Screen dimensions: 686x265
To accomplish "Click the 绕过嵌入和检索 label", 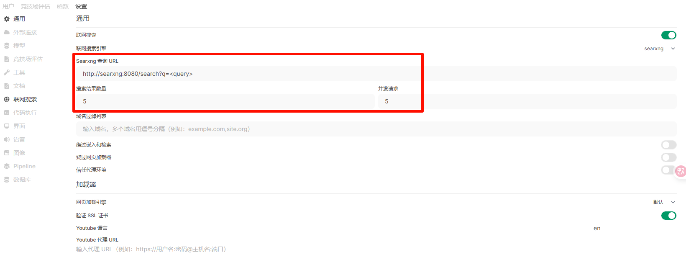I will coord(94,145).
